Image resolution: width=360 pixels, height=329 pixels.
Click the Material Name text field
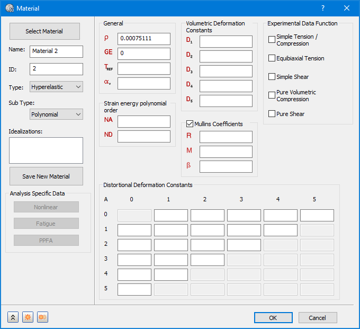coord(56,51)
